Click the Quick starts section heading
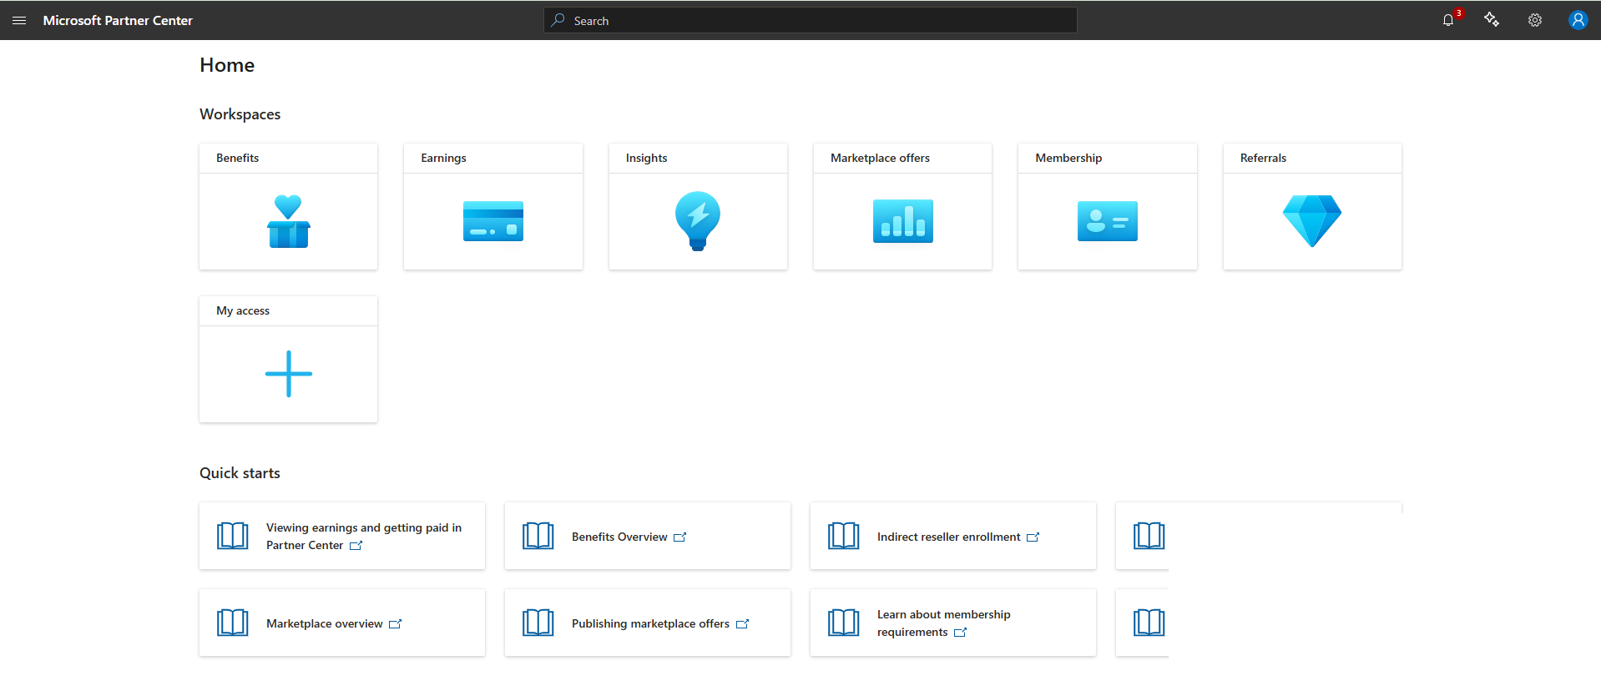Screen dimensions: 1601x696 240,473
